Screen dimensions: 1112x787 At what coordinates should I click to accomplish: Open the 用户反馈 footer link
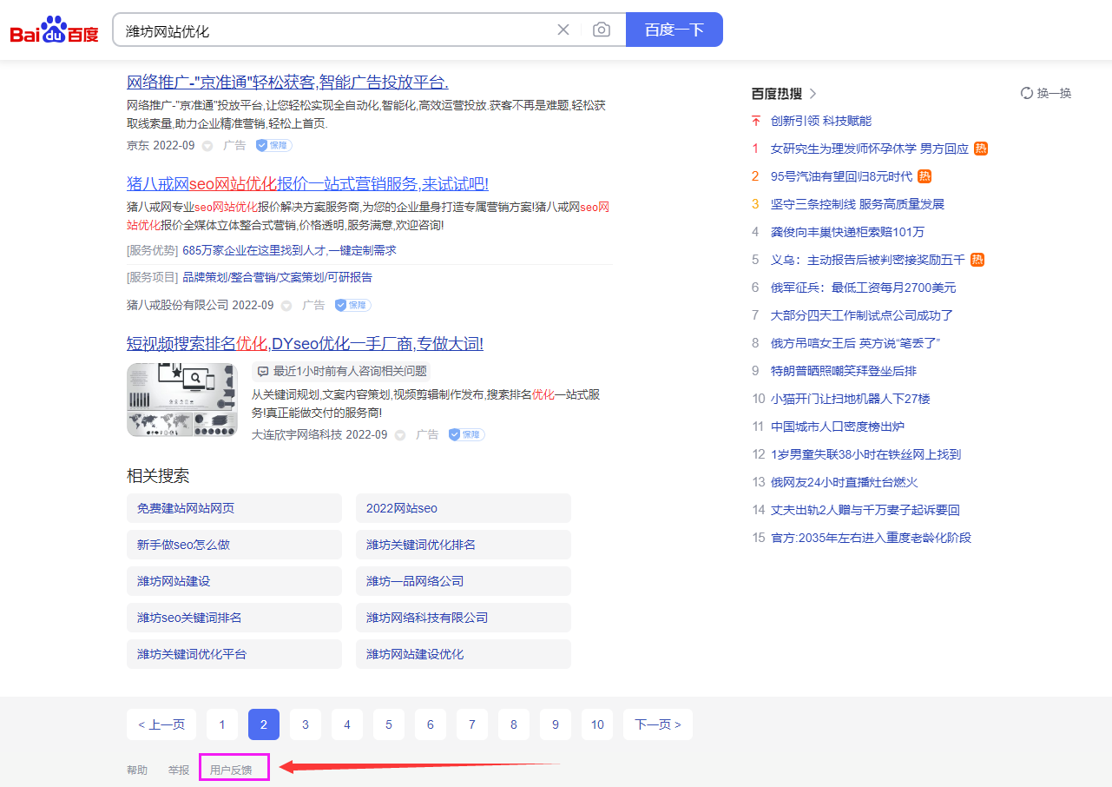click(x=231, y=770)
